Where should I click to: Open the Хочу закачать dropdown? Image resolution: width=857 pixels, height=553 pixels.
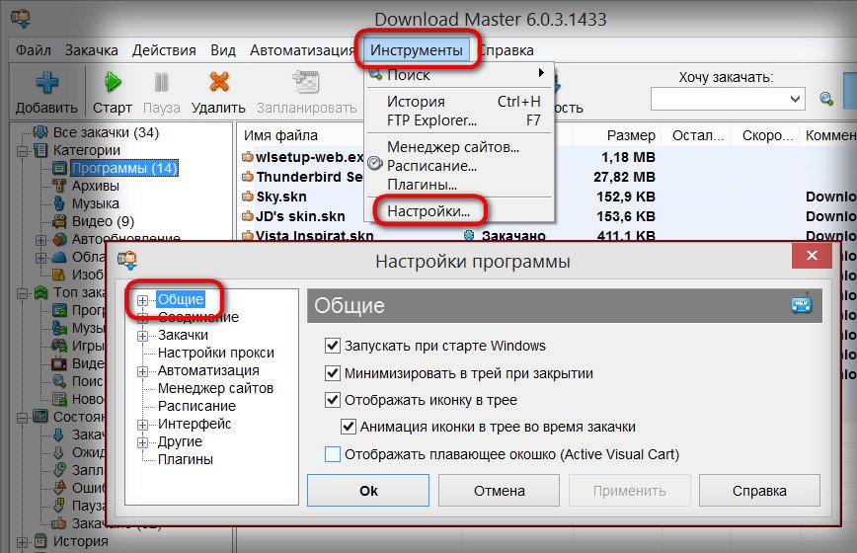tap(795, 100)
